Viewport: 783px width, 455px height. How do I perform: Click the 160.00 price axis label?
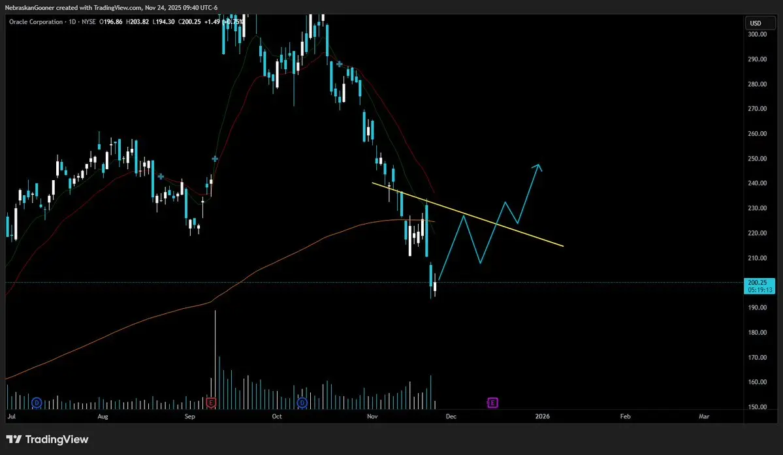tap(757, 382)
